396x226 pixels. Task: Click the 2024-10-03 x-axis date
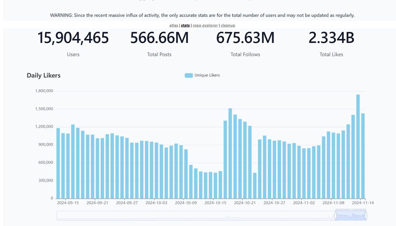tap(156, 203)
